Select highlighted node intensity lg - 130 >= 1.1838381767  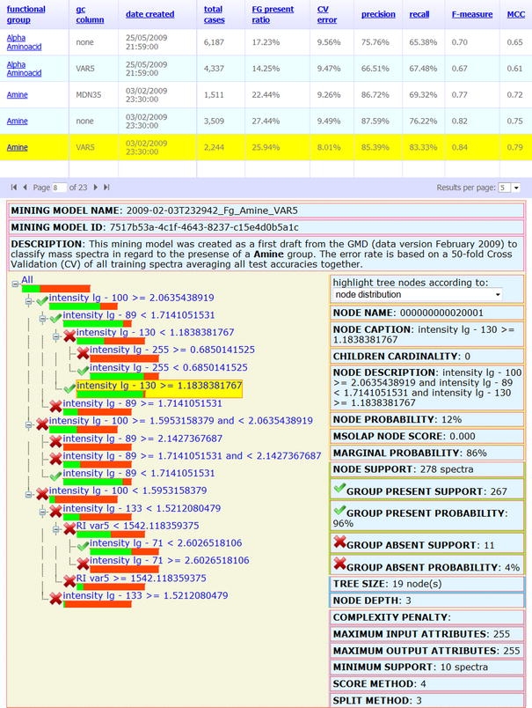coord(159,385)
